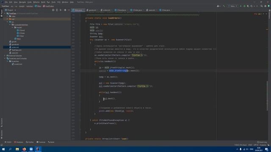Expand the .idea folder
Viewport: 271px width, 152px height.
8,16
